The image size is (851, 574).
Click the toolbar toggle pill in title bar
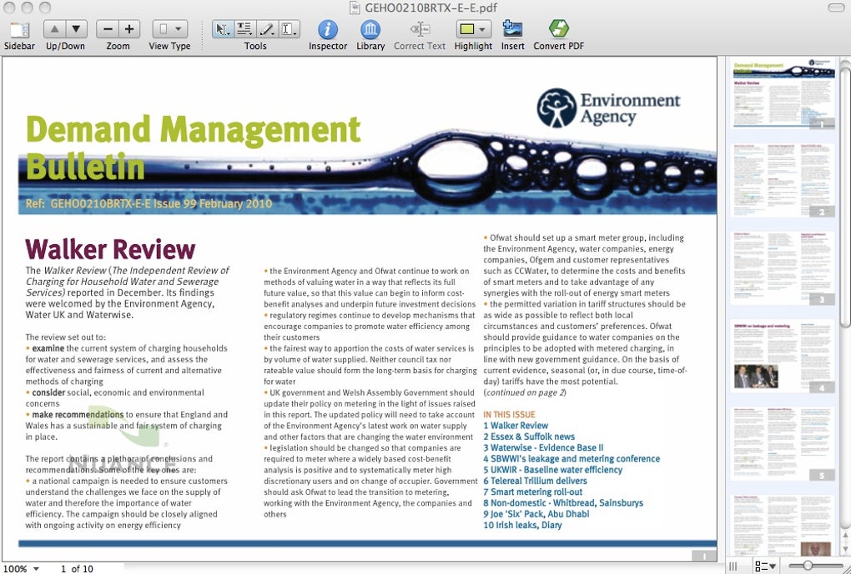point(836,7)
